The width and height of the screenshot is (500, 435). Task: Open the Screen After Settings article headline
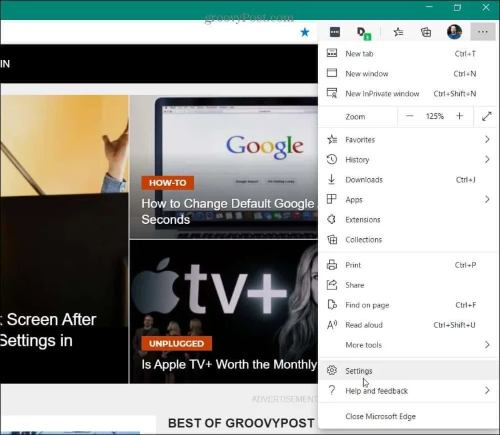coord(48,330)
